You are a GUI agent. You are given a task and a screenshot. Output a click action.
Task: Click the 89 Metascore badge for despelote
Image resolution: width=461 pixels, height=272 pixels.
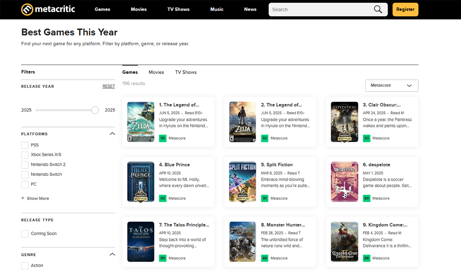(366, 198)
